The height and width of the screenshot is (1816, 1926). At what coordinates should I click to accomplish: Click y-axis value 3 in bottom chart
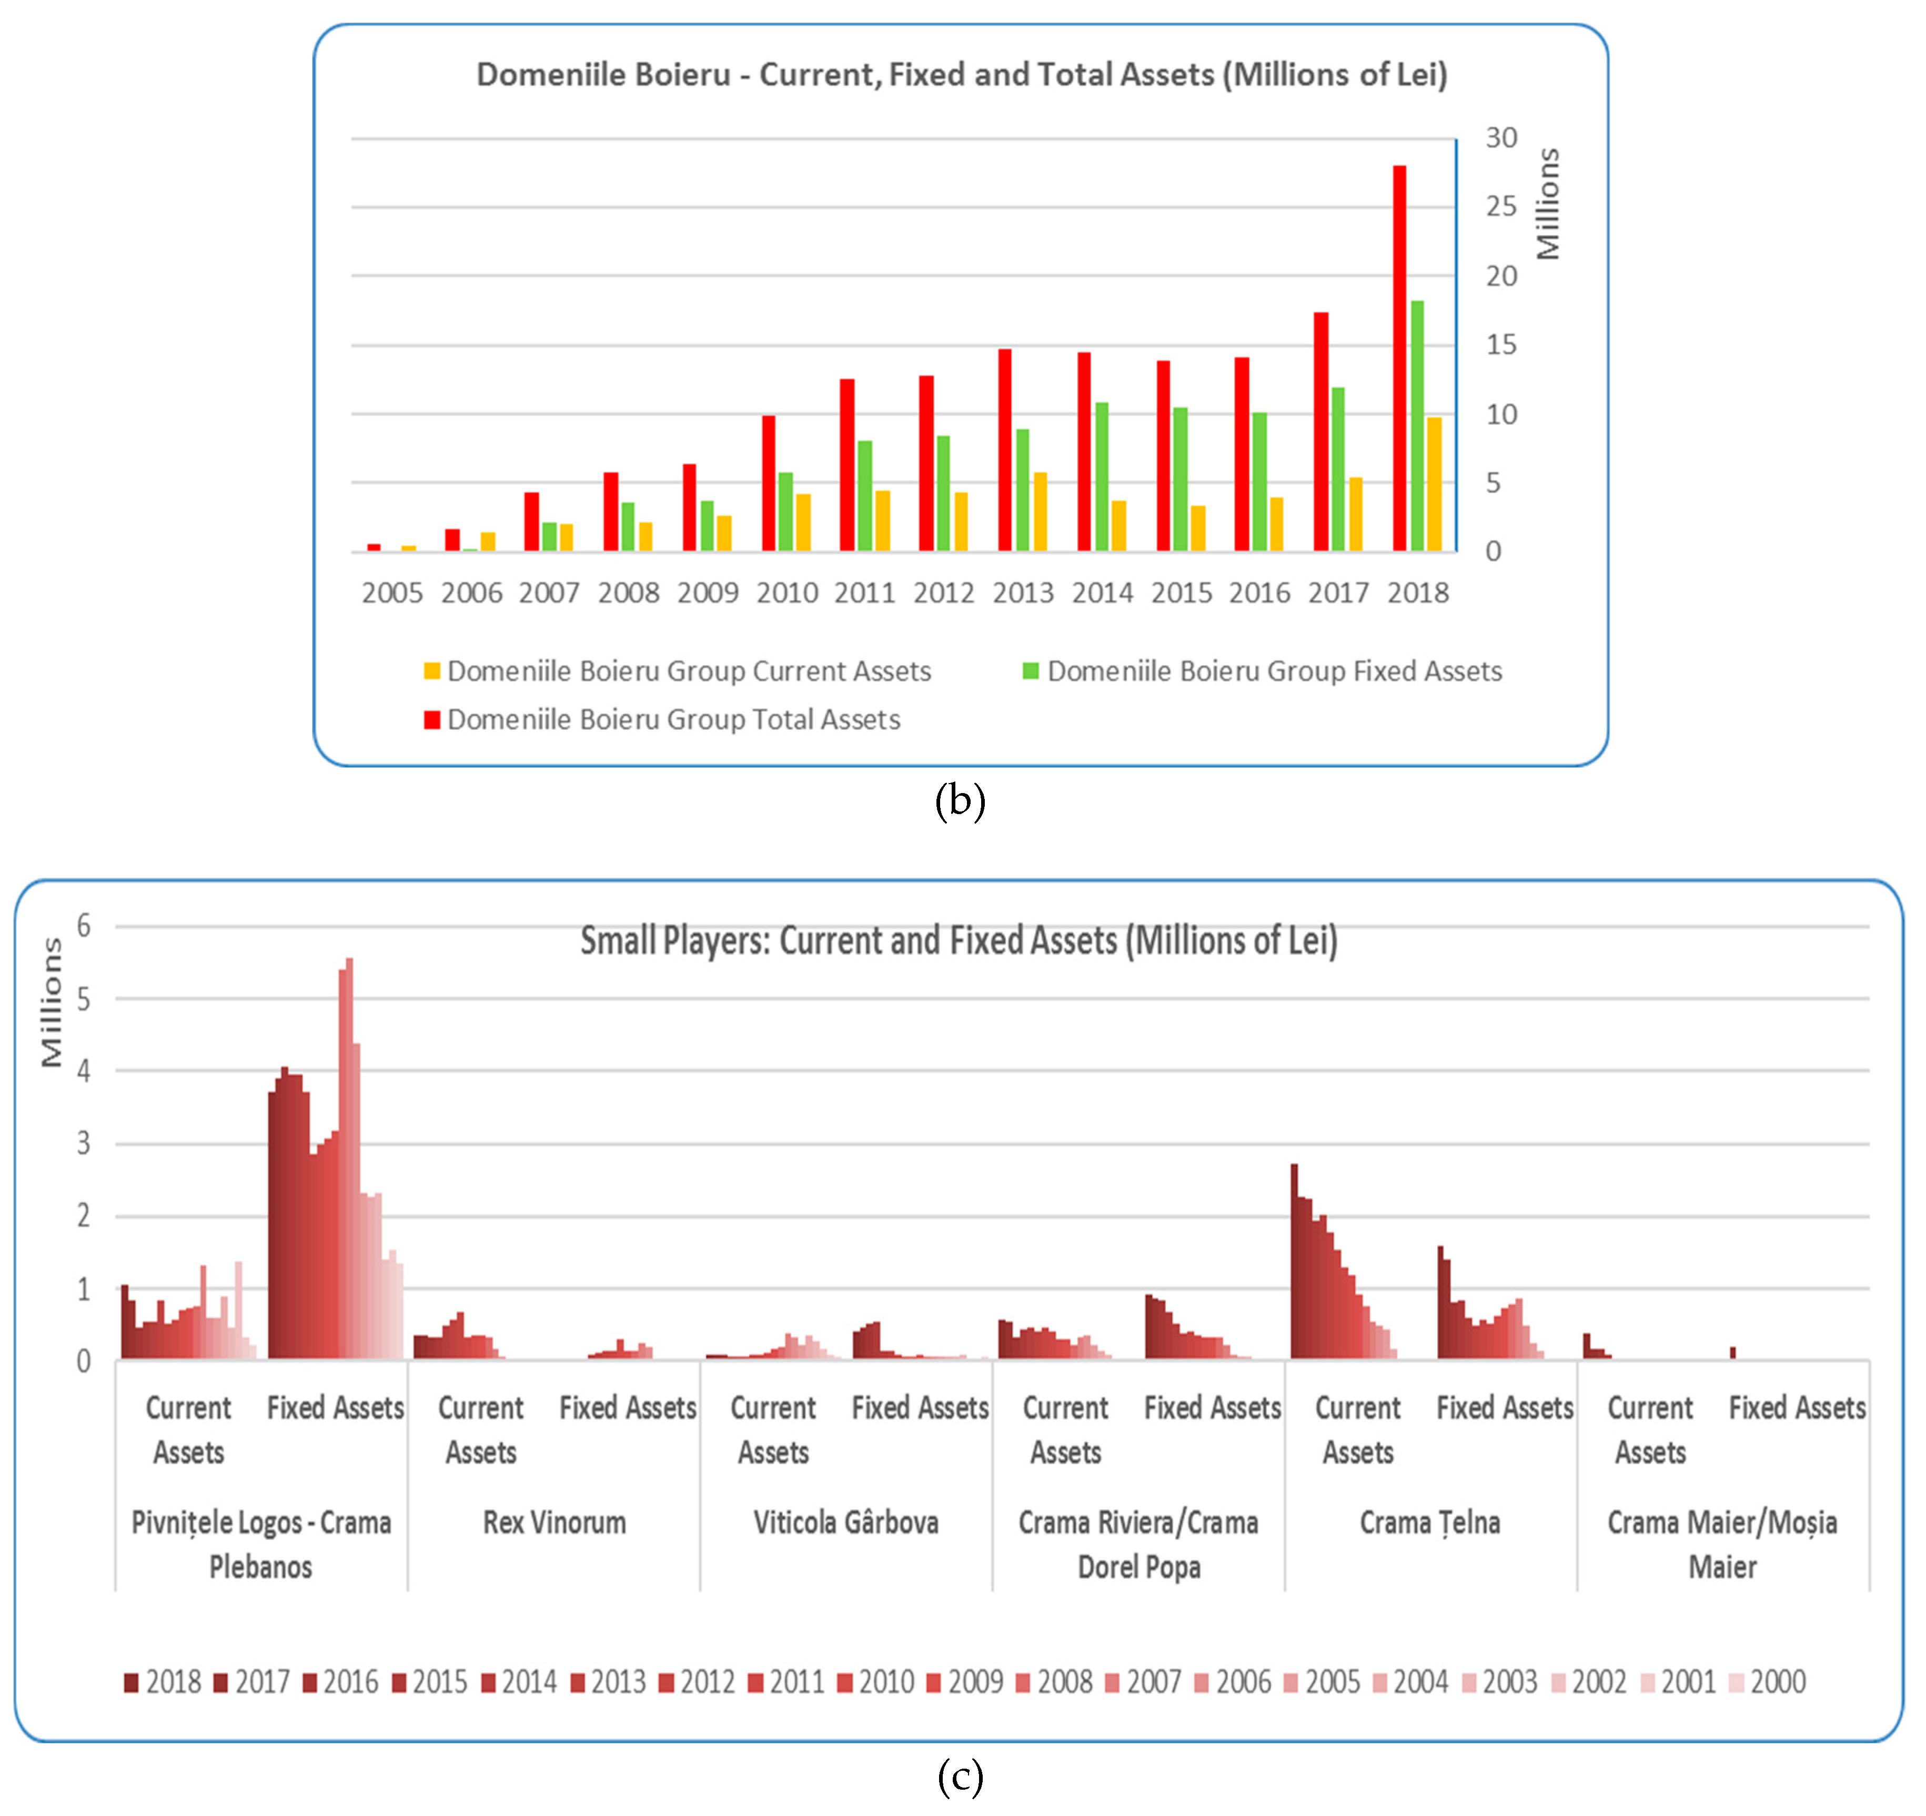[84, 1144]
